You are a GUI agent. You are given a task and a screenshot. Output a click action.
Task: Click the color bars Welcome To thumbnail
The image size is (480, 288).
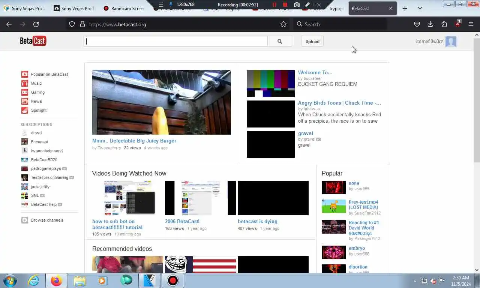(x=271, y=84)
